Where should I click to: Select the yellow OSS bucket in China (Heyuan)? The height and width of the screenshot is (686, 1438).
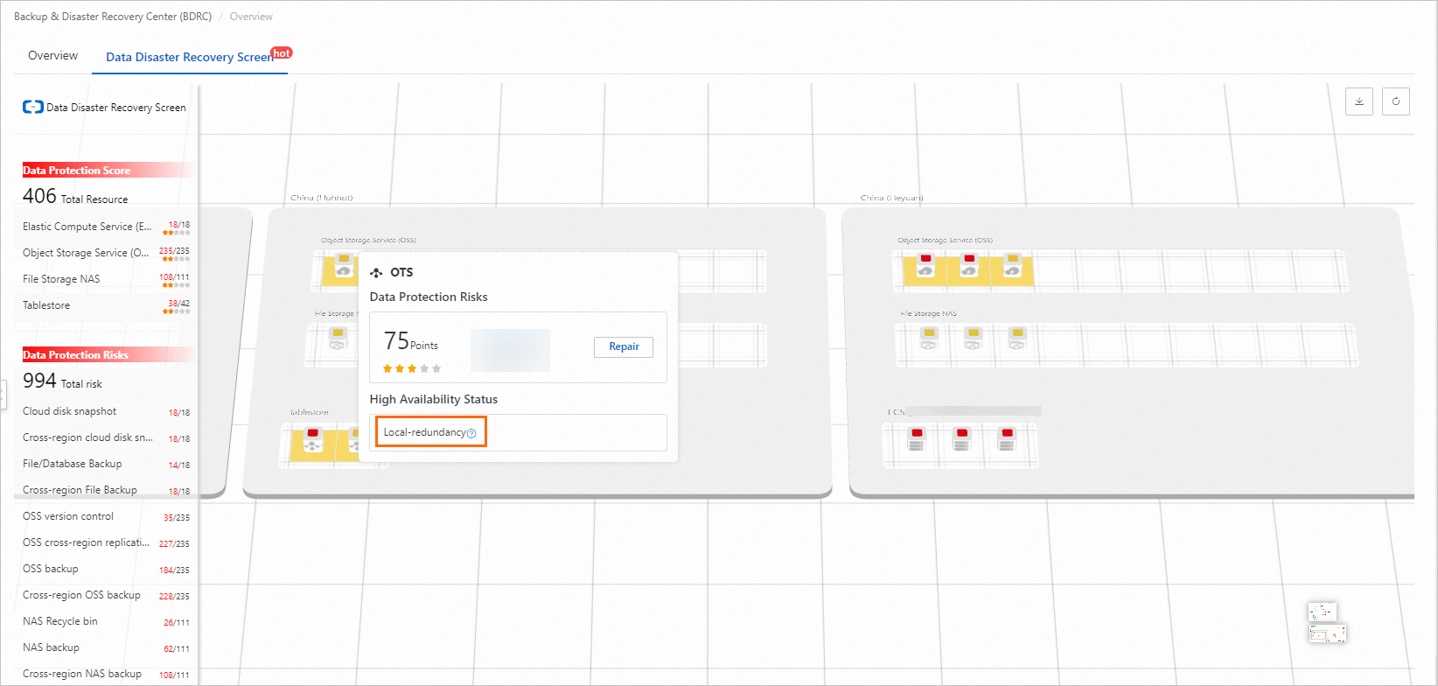pos(1013,266)
